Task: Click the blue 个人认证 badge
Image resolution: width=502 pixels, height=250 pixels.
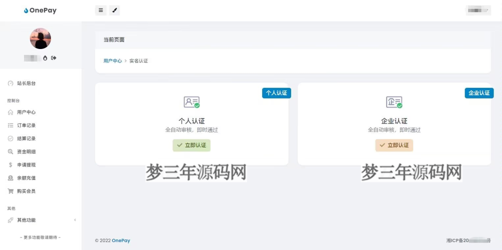Action: (276, 93)
